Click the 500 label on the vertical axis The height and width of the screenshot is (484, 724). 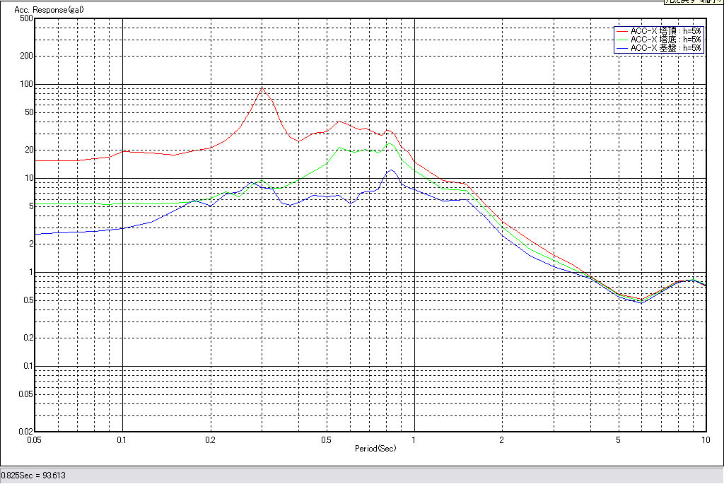click(27, 18)
